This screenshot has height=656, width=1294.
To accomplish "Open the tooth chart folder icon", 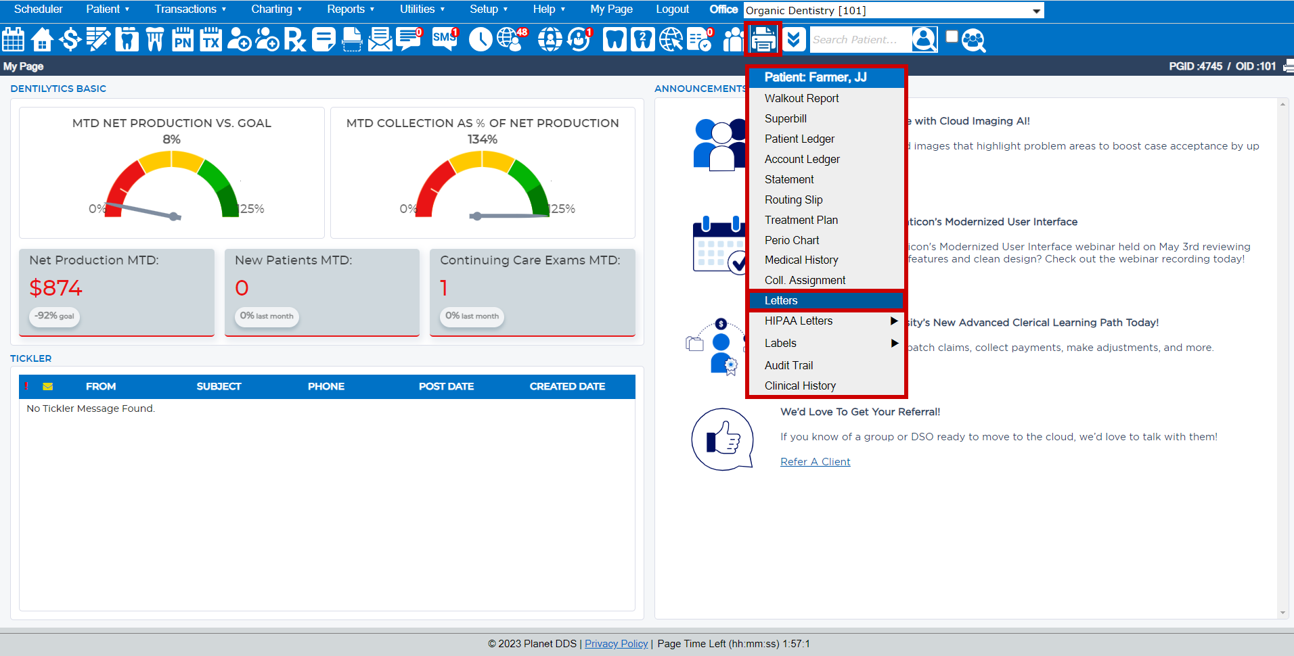I will coord(127,39).
